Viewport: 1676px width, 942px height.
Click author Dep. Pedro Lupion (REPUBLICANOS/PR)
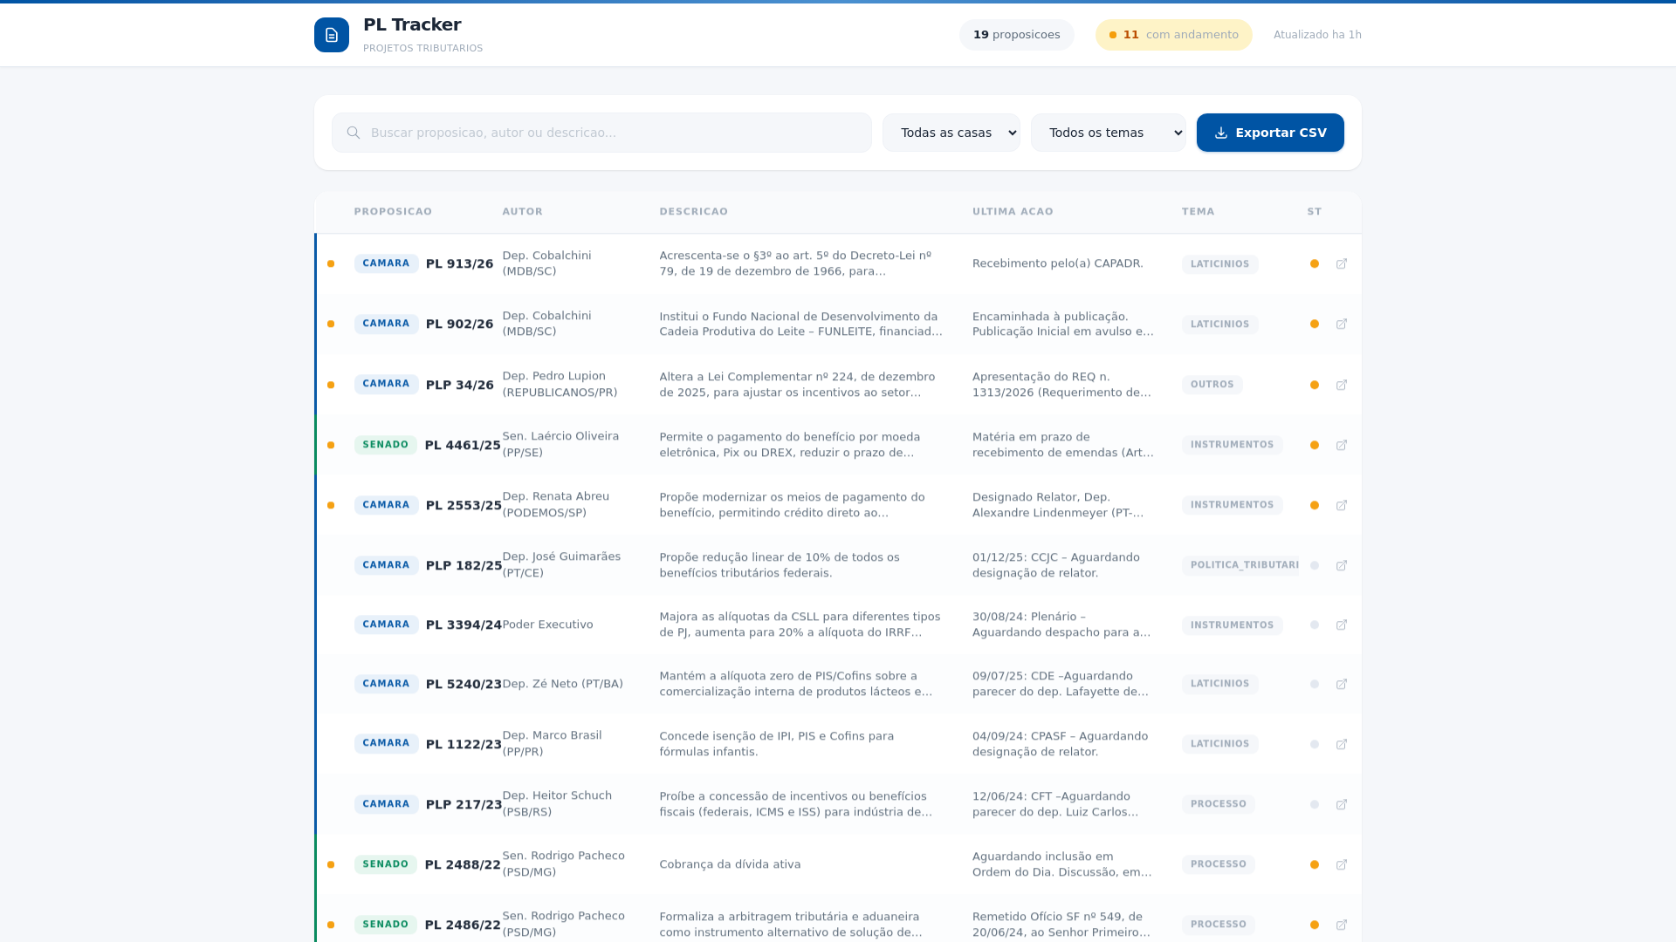coord(560,385)
